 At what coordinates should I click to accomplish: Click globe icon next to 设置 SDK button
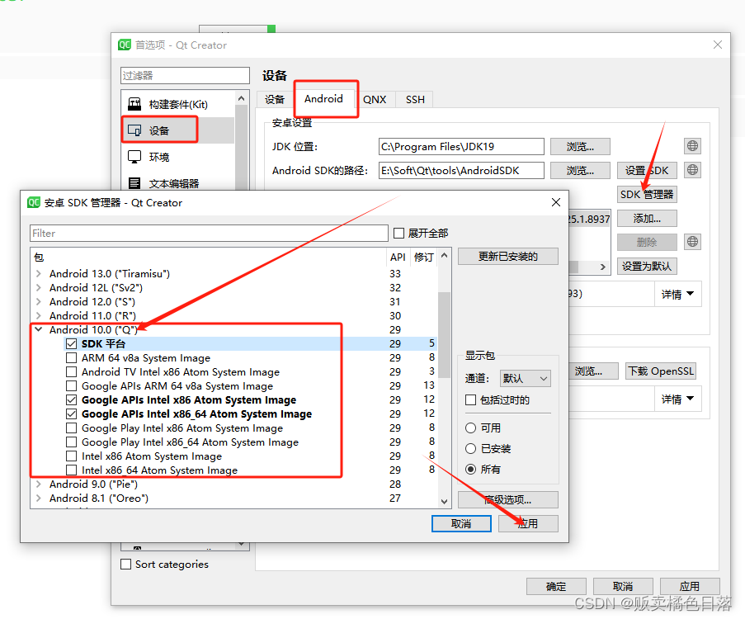pos(691,170)
